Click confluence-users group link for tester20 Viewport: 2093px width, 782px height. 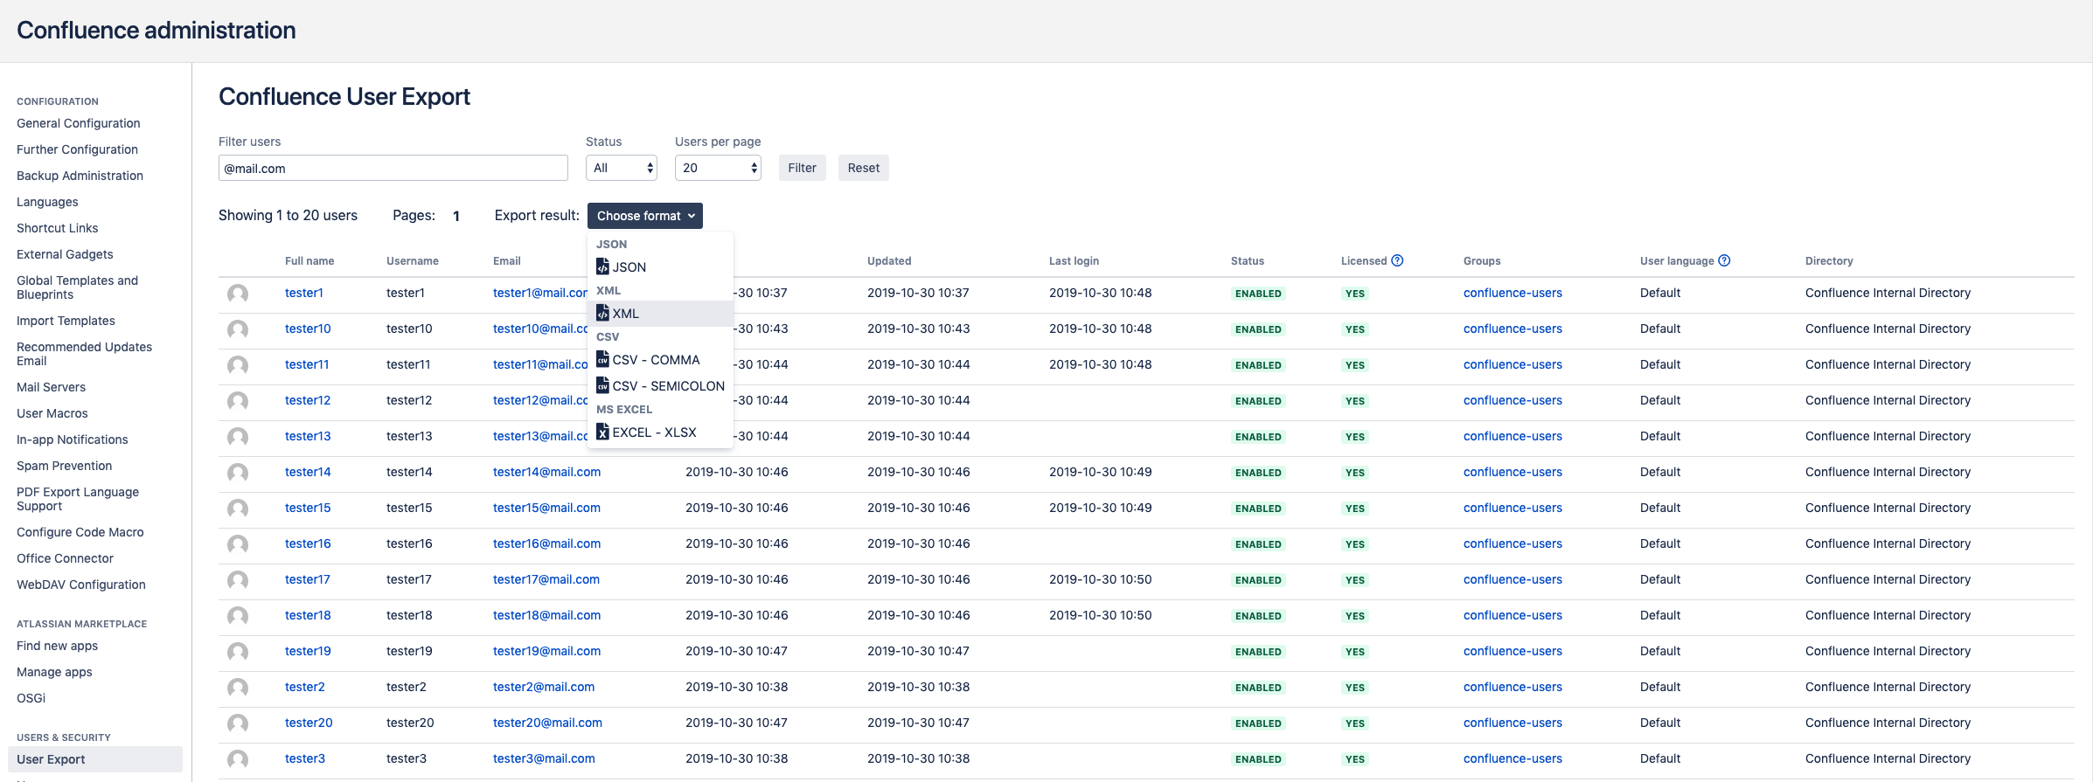coord(1512,723)
